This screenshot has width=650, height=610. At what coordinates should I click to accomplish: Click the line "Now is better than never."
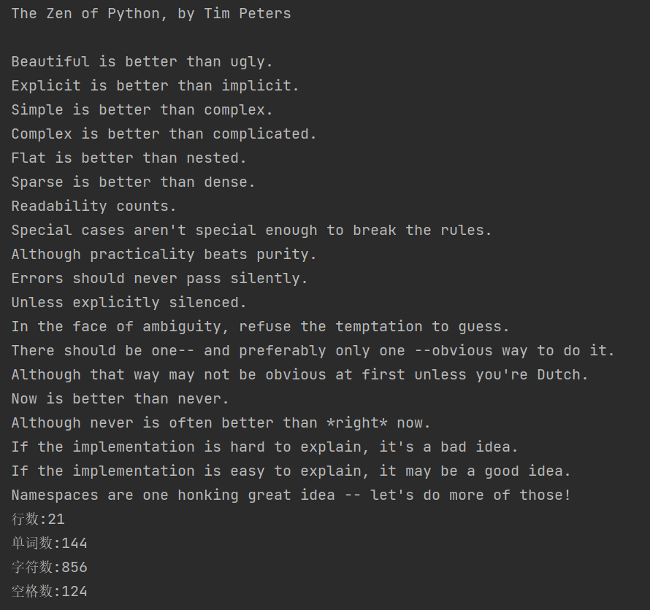[120, 398]
